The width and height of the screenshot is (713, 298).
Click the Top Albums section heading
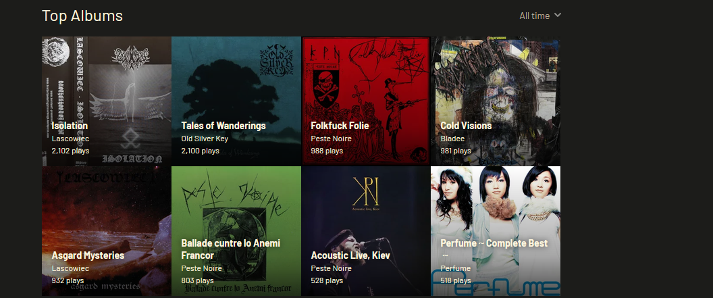[82, 16]
